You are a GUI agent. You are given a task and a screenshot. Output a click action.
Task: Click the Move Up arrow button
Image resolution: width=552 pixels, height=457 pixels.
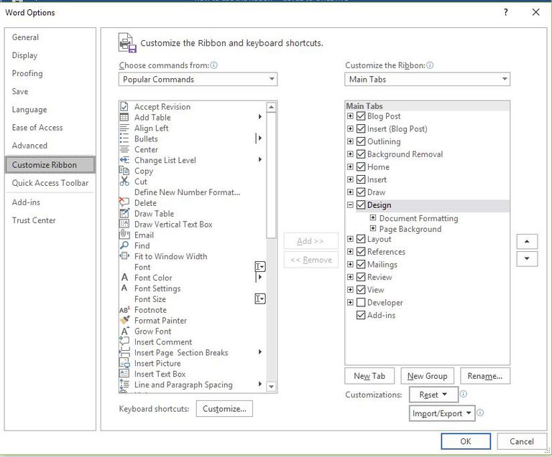pyautogui.click(x=527, y=241)
